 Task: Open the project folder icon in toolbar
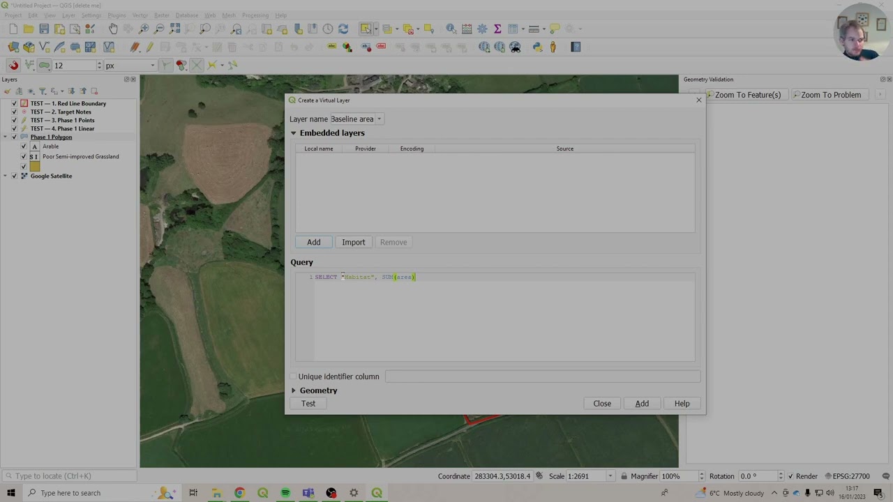(x=29, y=29)
